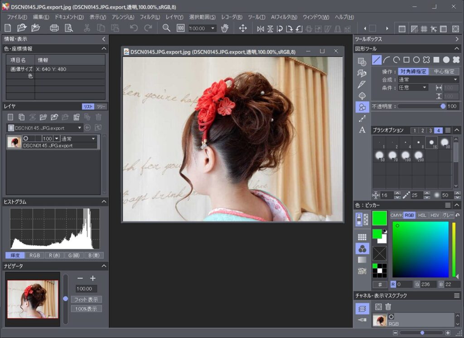The image size is (464, 338).
Task: Open the フィルタ menu
Action: point(150,17)
